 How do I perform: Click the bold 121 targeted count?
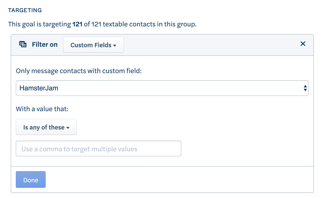(77, 24)
